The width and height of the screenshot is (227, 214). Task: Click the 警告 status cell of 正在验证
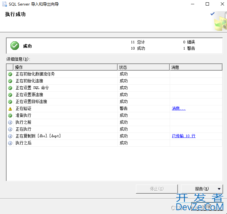(123, 108)
